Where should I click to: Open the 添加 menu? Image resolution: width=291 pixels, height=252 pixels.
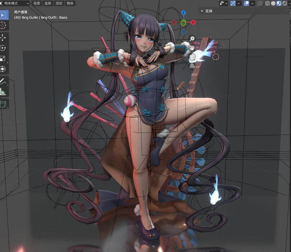click(59, 3)
